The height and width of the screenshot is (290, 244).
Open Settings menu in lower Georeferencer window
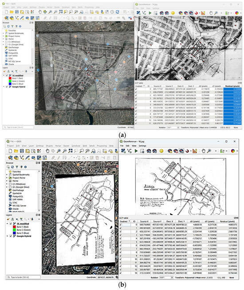point(142,146)
